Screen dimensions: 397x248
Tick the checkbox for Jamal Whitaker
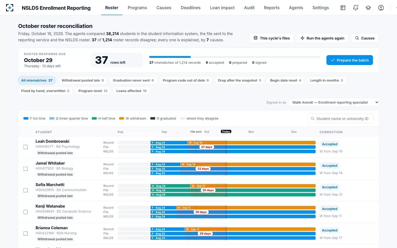(x=26, y=169)
